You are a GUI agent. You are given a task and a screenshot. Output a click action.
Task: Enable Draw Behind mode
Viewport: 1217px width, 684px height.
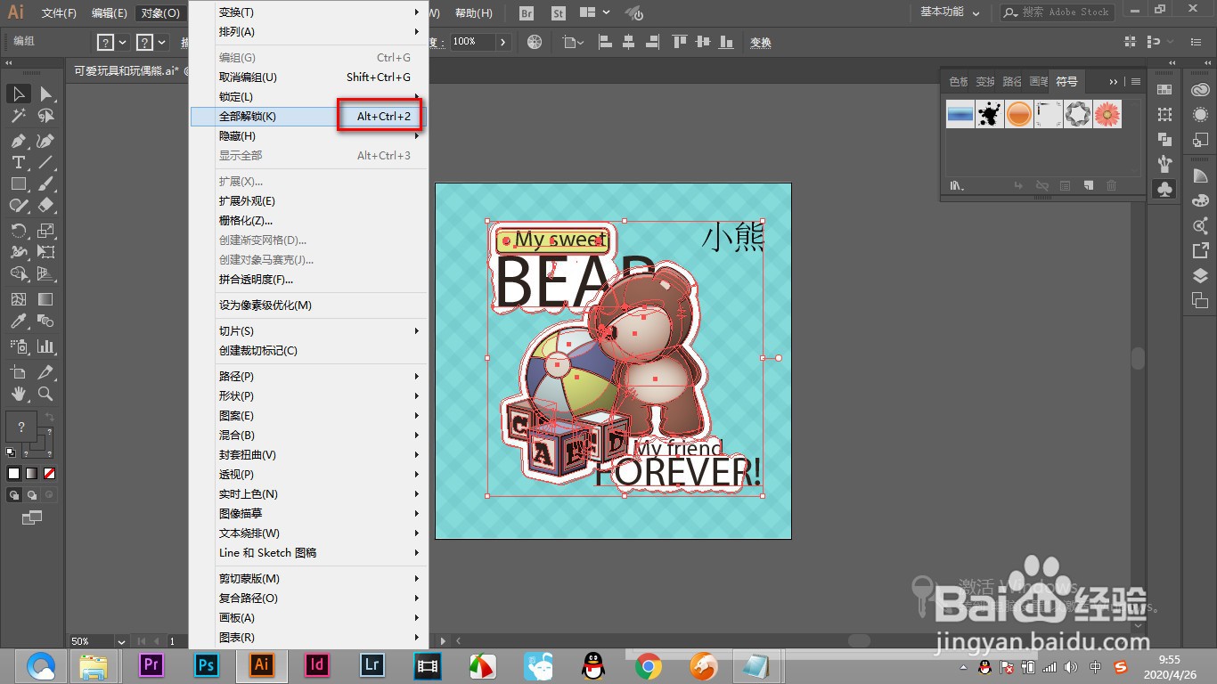[x=32, y=494]
